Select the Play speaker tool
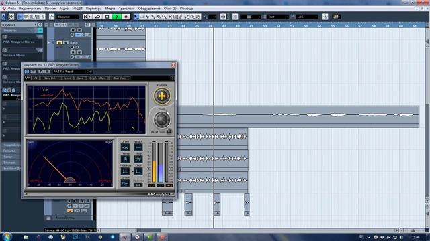 [193, 17]
